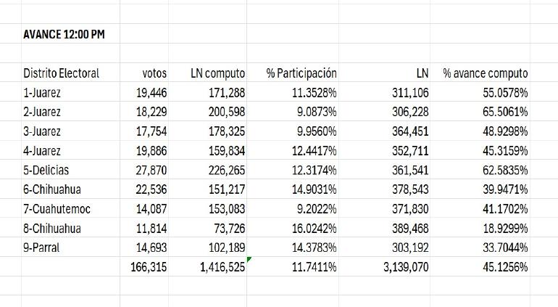Select the avance value 65.5061%
The image size is (558, 307).
(505, 112)
